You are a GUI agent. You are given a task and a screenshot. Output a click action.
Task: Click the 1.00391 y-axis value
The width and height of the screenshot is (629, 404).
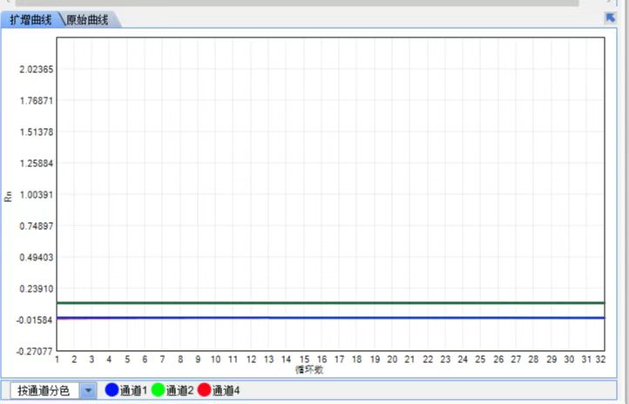click(x=36, y=195)
